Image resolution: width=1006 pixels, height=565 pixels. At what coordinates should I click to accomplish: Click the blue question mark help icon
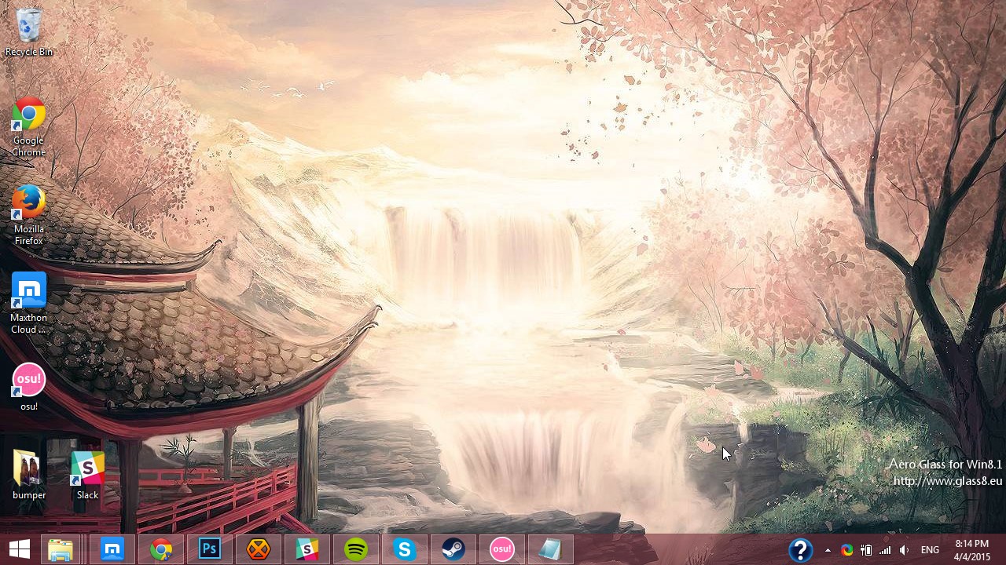pos(800,550)
